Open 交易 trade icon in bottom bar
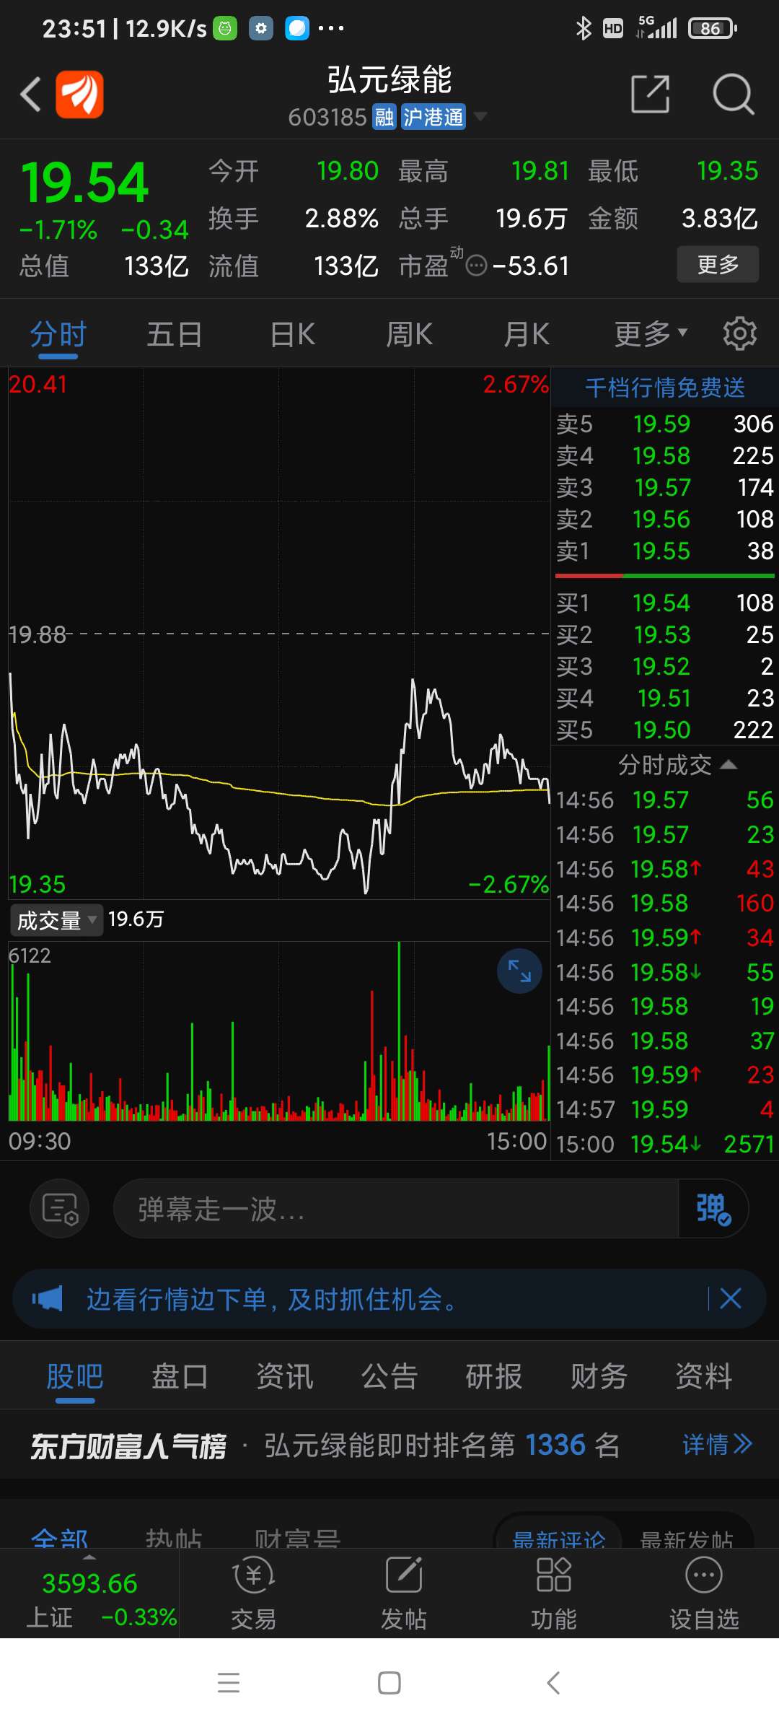This screenshot has height=1732, width=779. click(x=253, y=1593)
